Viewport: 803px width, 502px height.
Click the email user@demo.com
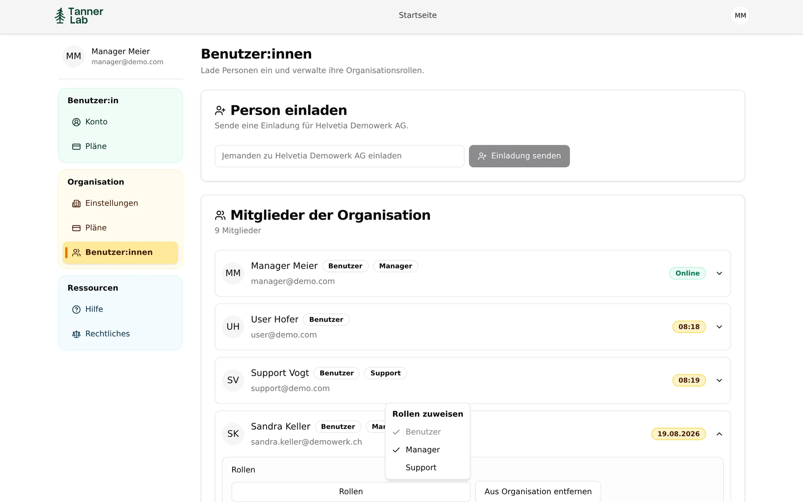coord(284,335)
